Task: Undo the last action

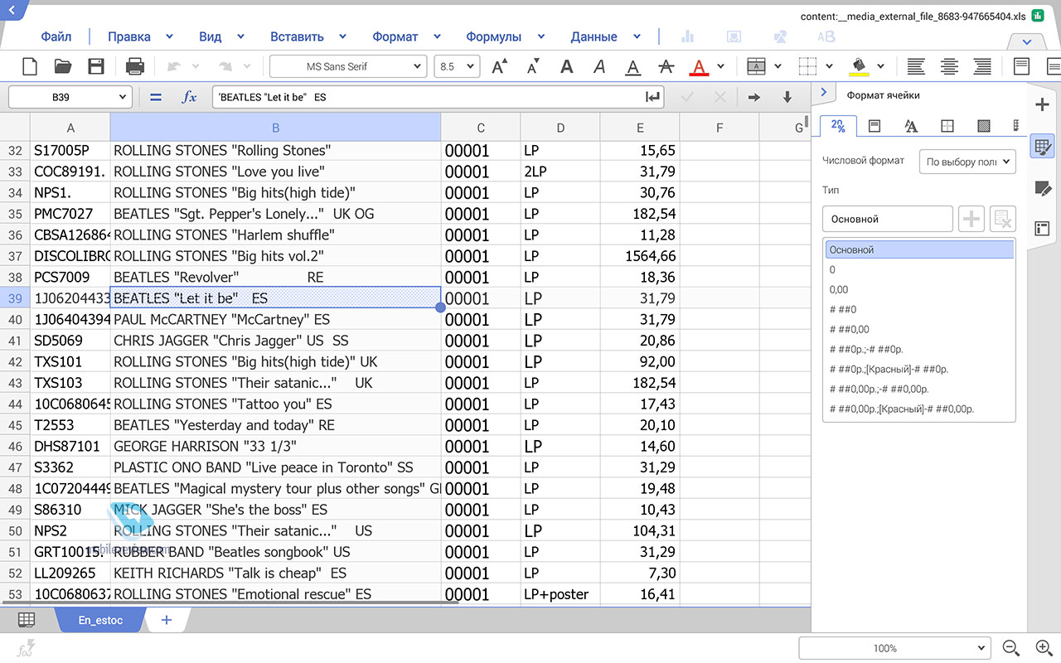Action: point(175,66)
